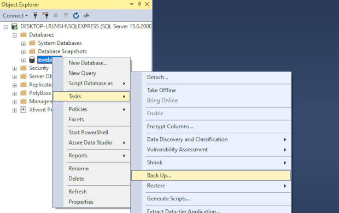Click the System Databases folder icon
This screenshot has width=339, height=213.
pyautogui.click(x=32, y=43)
